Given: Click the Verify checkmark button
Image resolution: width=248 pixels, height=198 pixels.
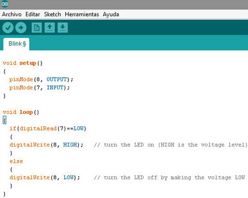Looking at the screenshot, I should pyautogui.click(x=8, y=28).
